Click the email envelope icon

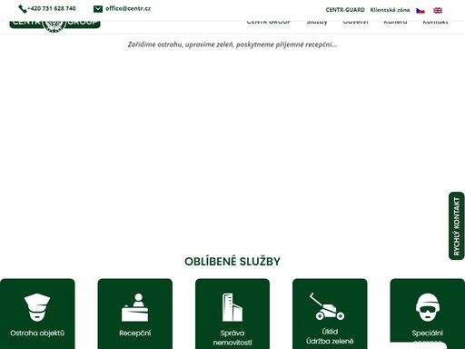point(98,9)
